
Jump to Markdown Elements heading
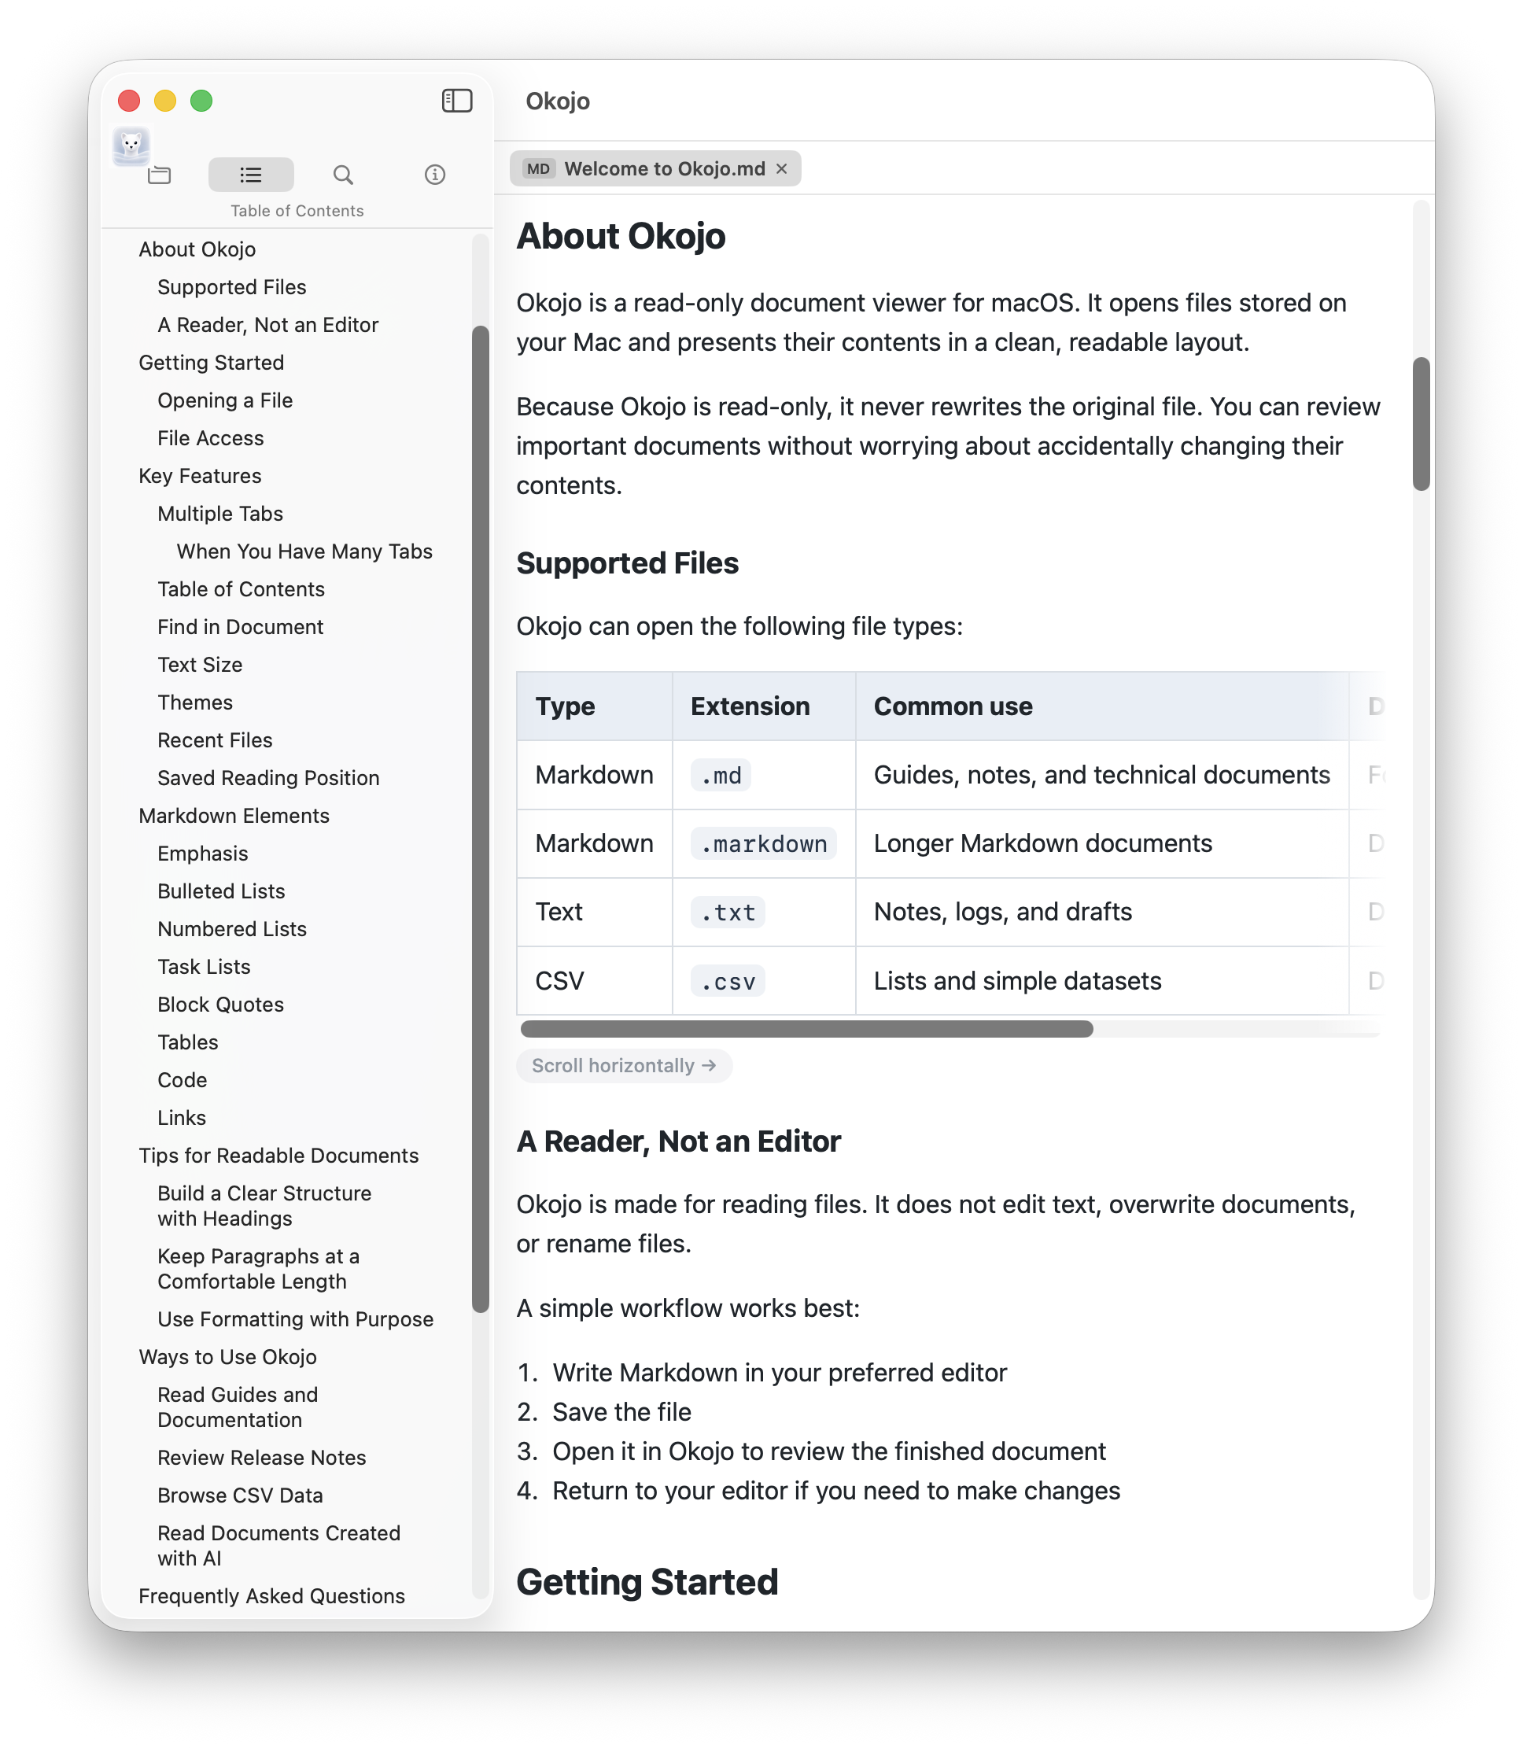[x=234, y=817]
